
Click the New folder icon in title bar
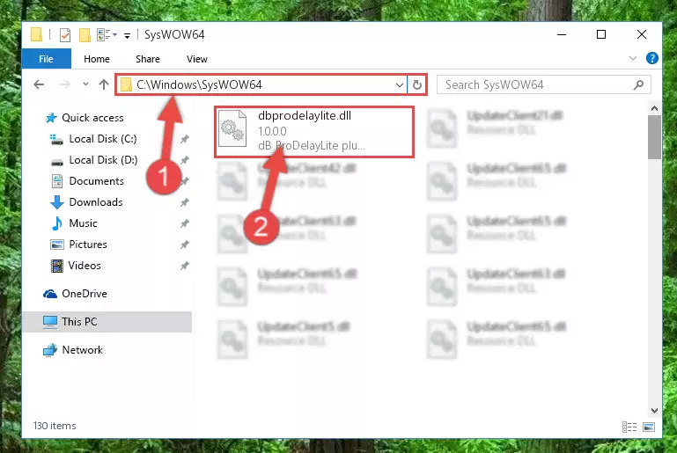(85, 35)
